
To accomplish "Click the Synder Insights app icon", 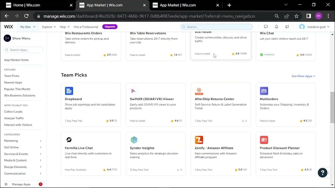I will tap(134, 140).
